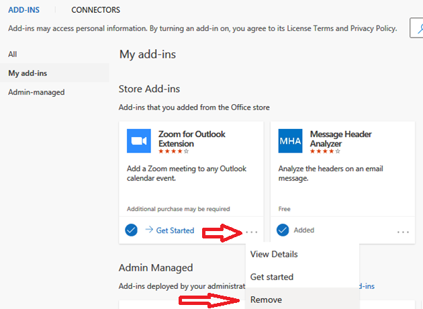Select View Details in the context menu
Viewport: 423px width, 309px height.
pyautogui.click(x=274, y=255)
